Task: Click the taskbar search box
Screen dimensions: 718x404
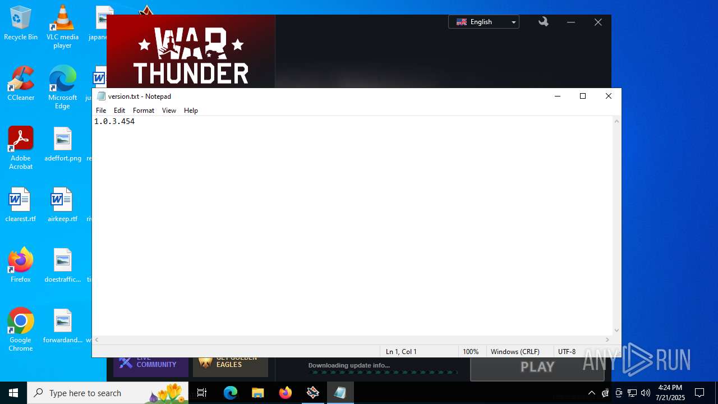Action: pos(108,393)
